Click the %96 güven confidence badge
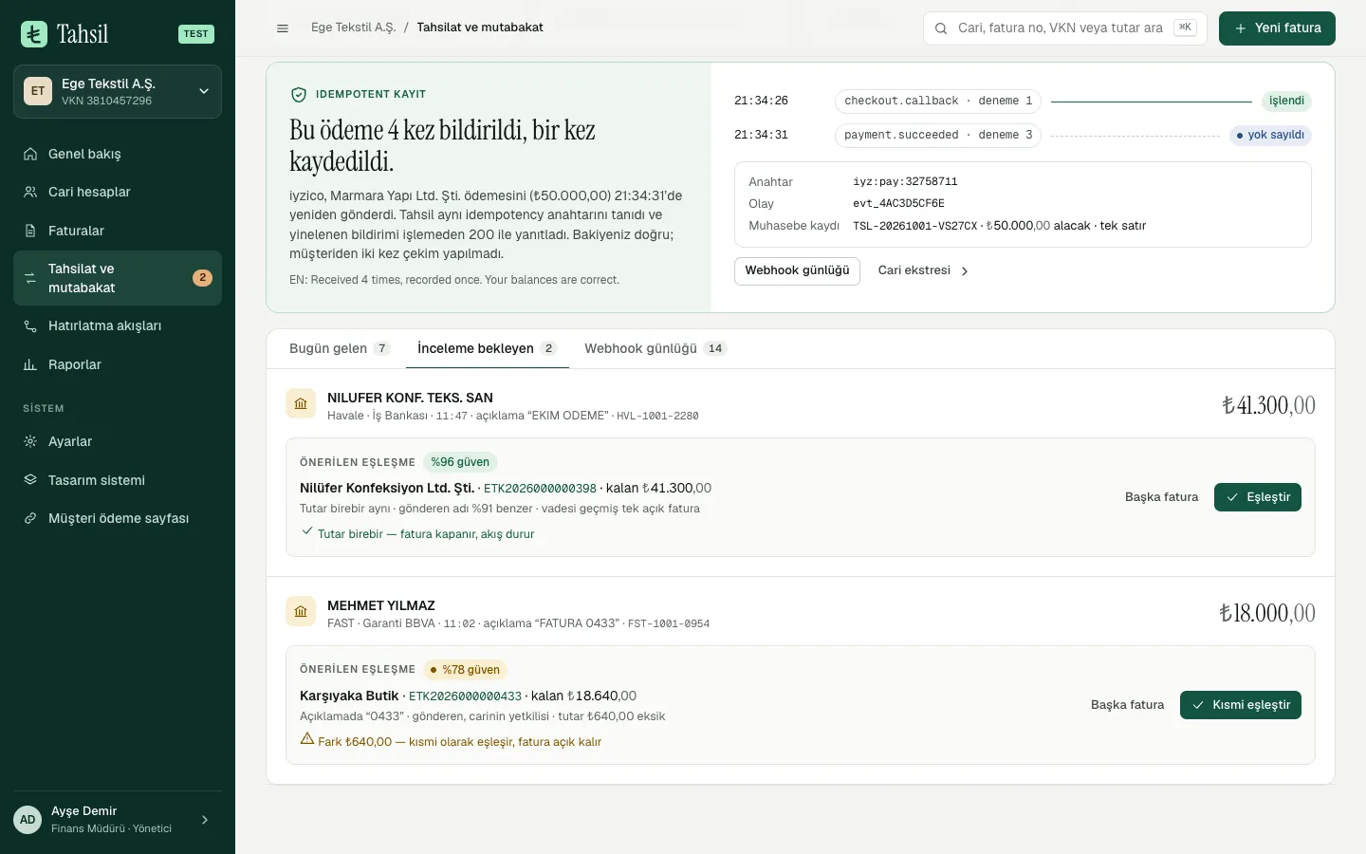 click(x=460, y=462)
